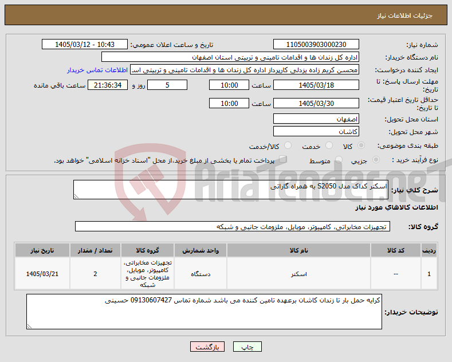Click the چاپ (print) button
This screenshot has width=452, height=362.
(247, 347)
